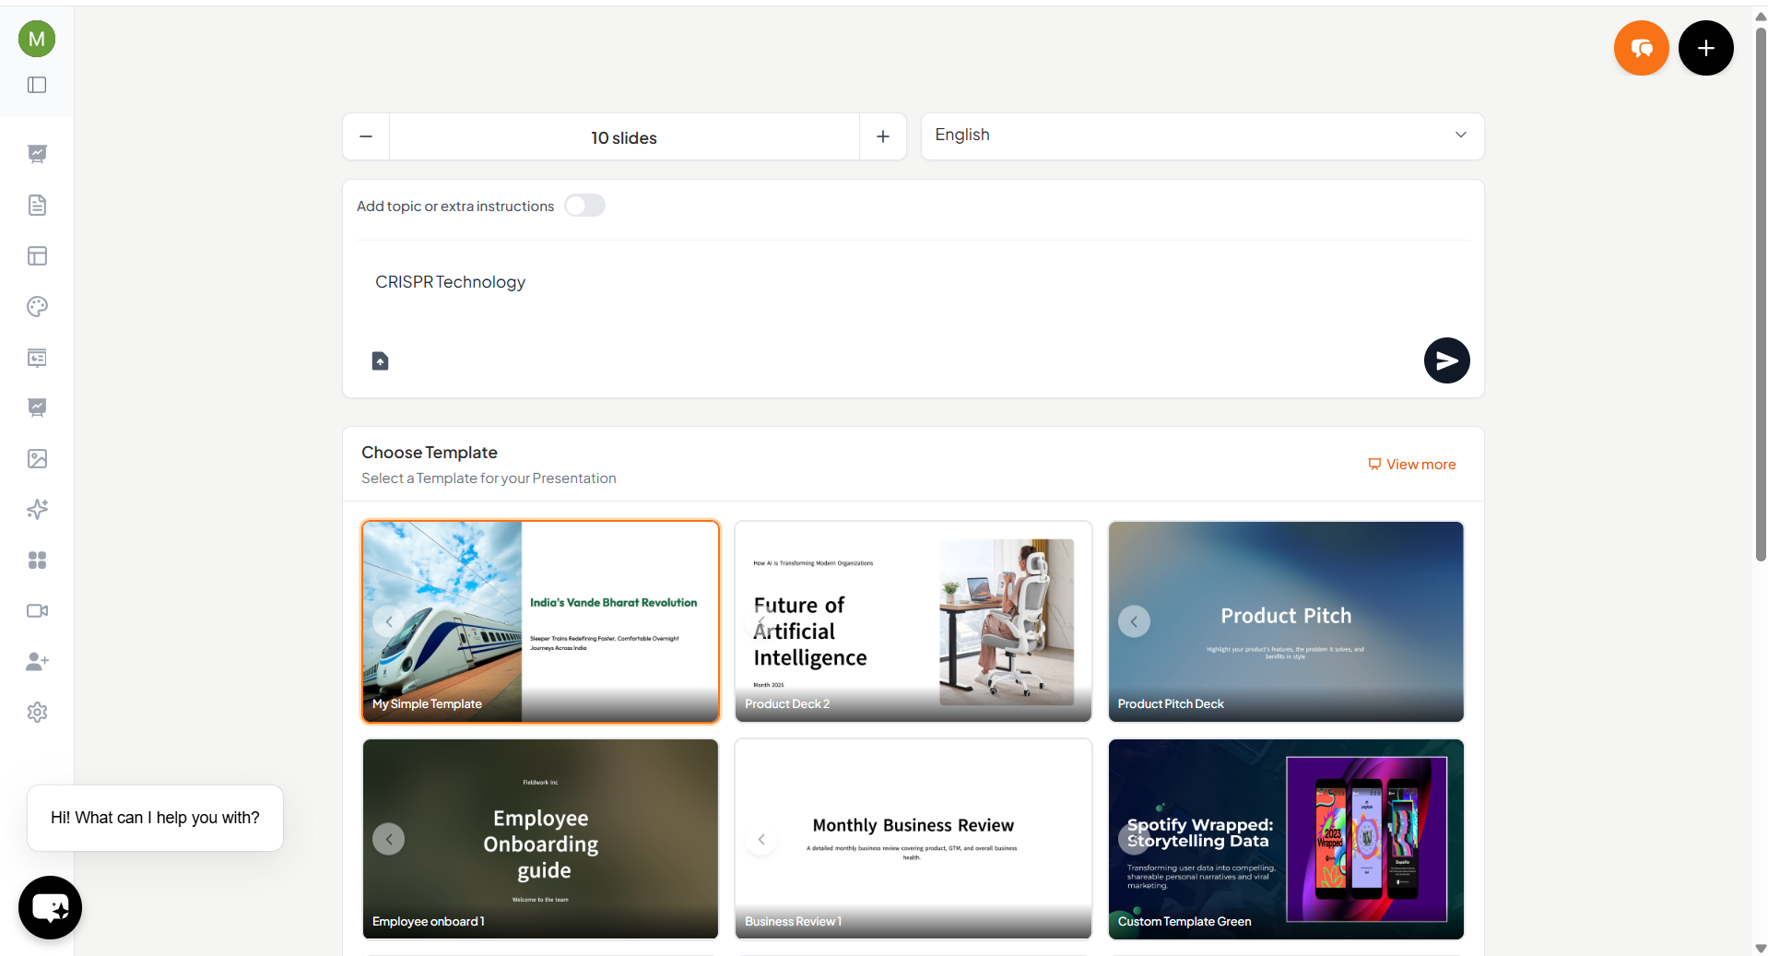Image resolution: width=1768 pixels, height=956 pixels.
Task: Open the image gallery sidebar icon
Action: tap(37, 459)
